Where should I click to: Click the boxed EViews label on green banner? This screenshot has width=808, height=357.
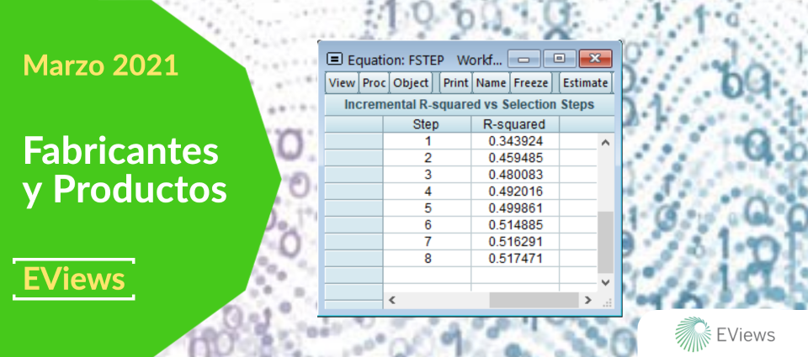point(74,280)
